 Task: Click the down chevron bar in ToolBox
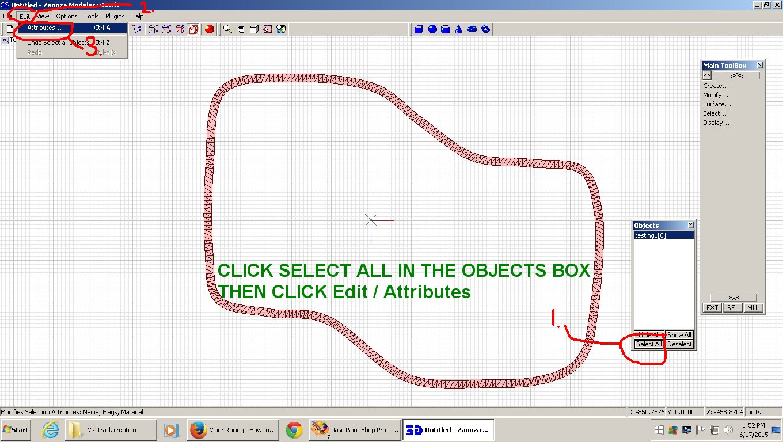pos(733,298)
